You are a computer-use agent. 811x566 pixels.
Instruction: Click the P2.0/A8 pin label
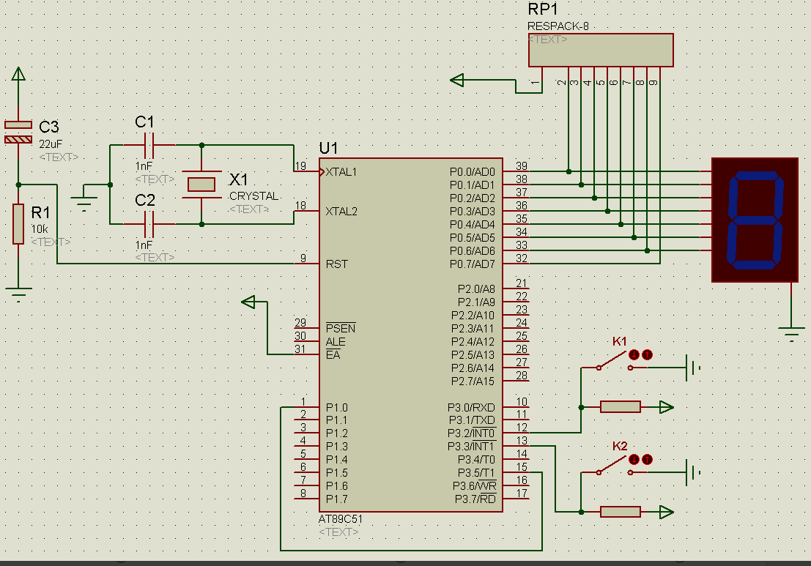[476, 289]
